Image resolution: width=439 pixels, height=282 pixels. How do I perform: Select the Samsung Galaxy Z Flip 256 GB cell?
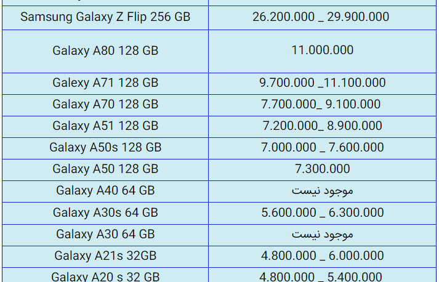[x=105, y=17]
